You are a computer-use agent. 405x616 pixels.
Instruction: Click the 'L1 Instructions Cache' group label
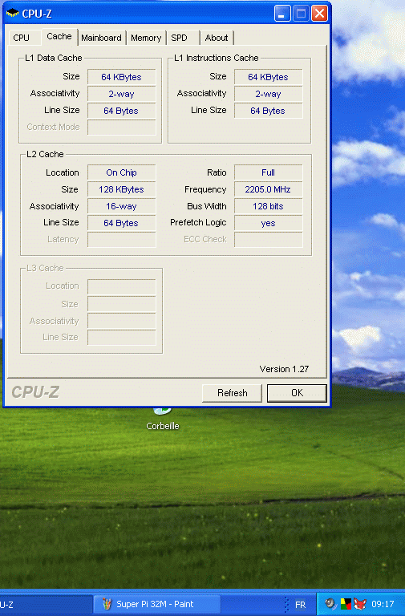[x=216, y=58]
